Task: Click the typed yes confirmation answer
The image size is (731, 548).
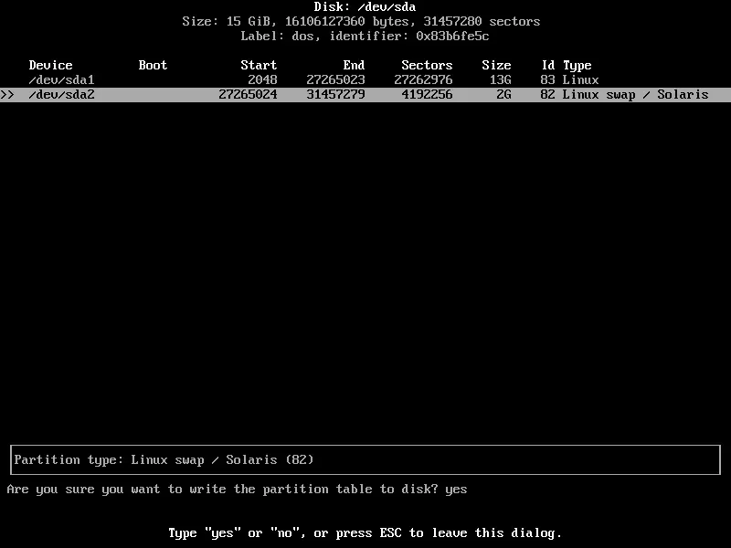Action: pos(456,489)
